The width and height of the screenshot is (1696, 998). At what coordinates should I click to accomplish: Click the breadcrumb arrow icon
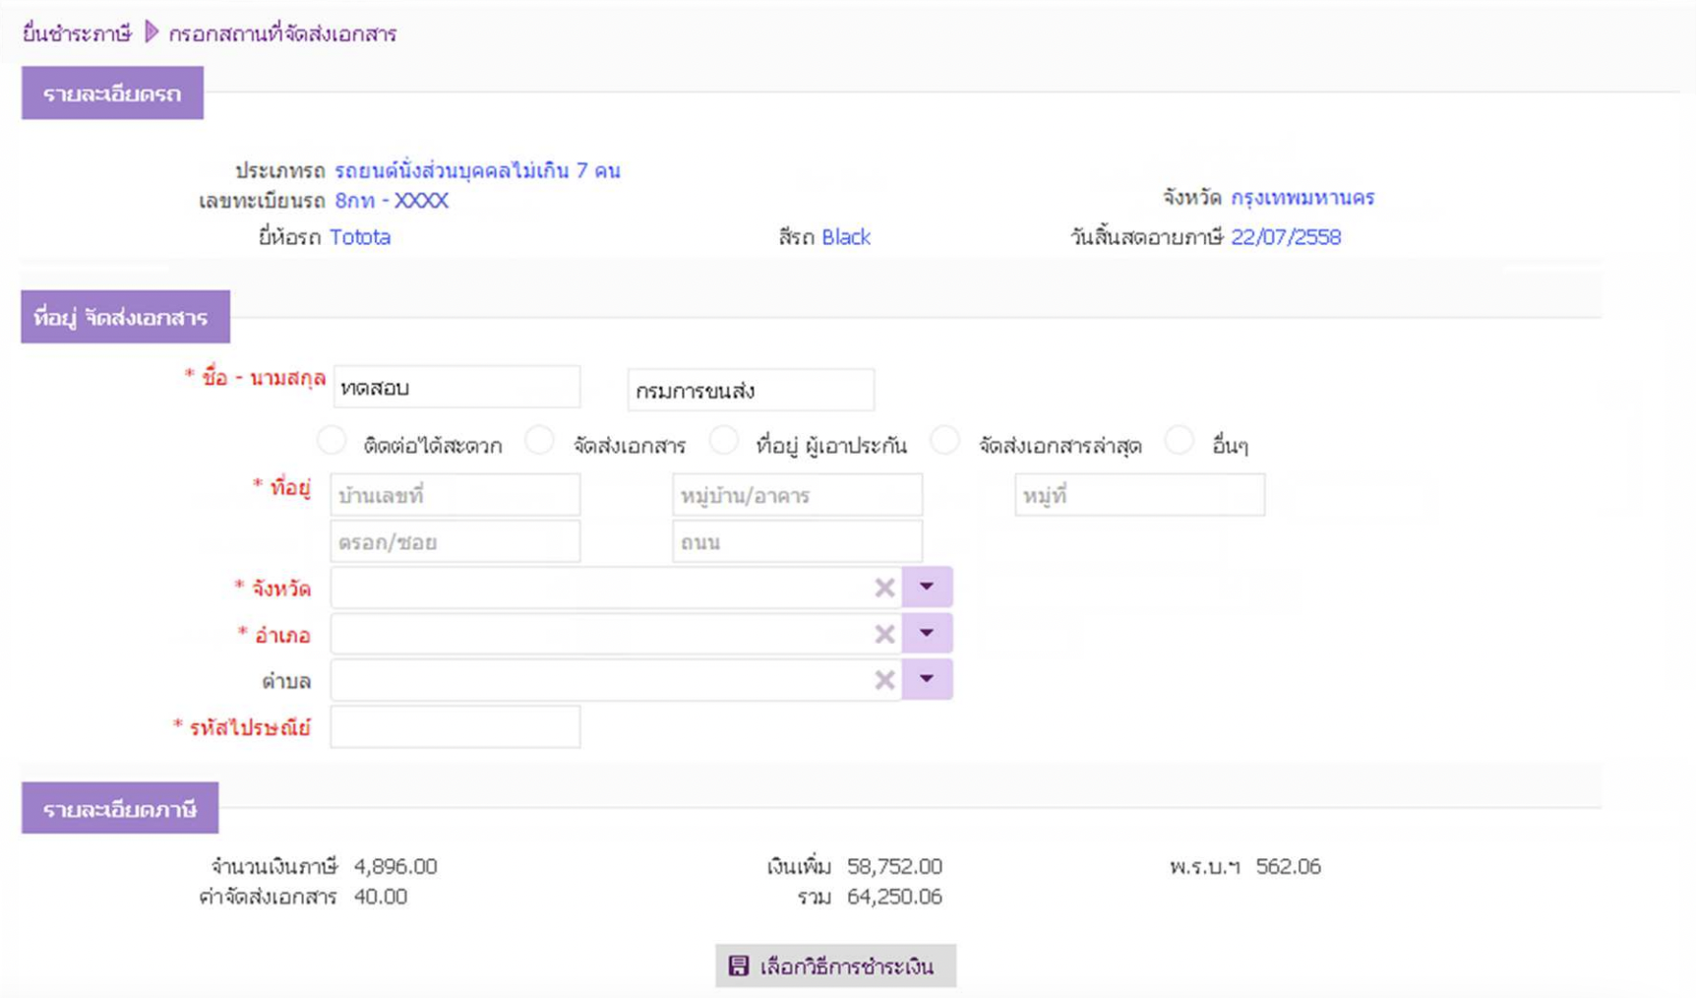coord(151,32)
